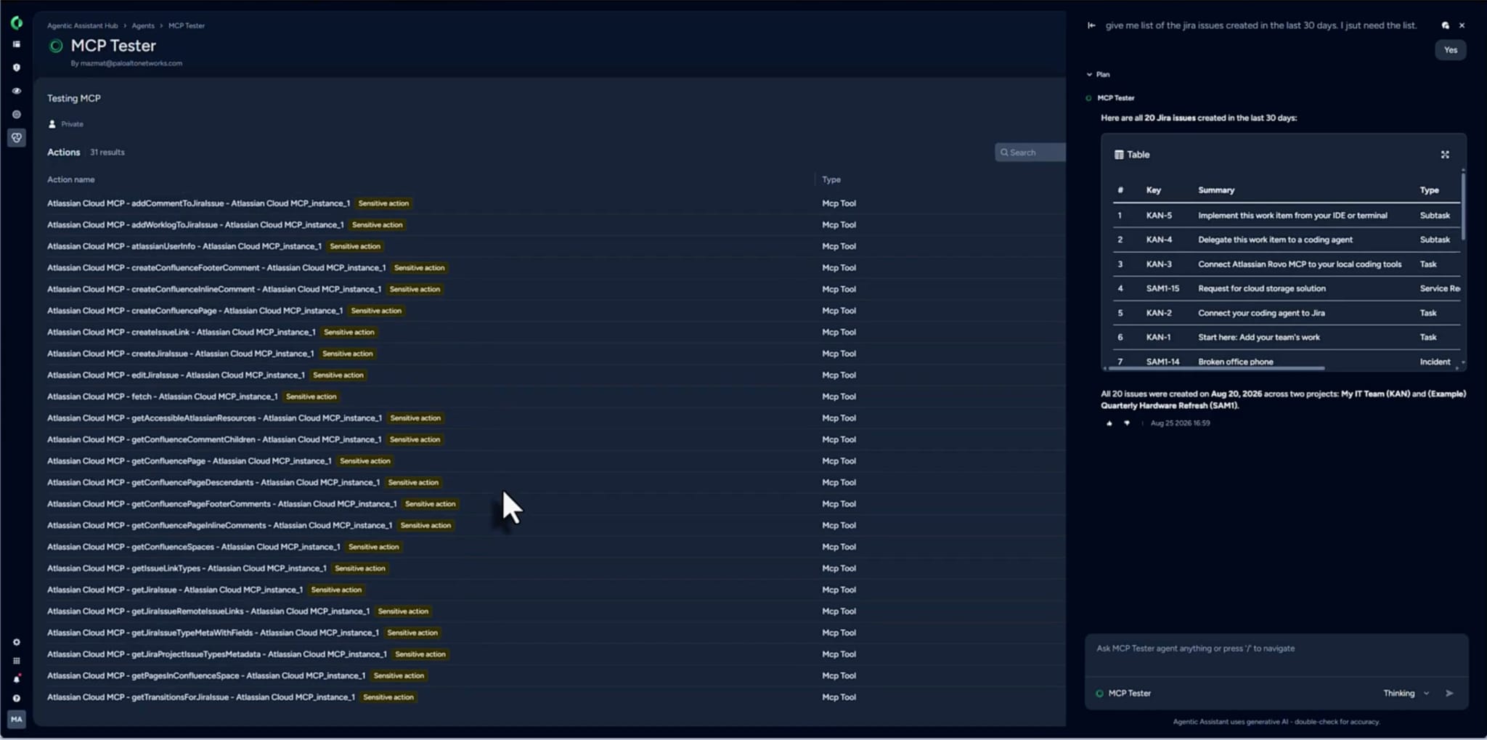
Task: Select the editJiraIssue action row
Action: (549, 375)
